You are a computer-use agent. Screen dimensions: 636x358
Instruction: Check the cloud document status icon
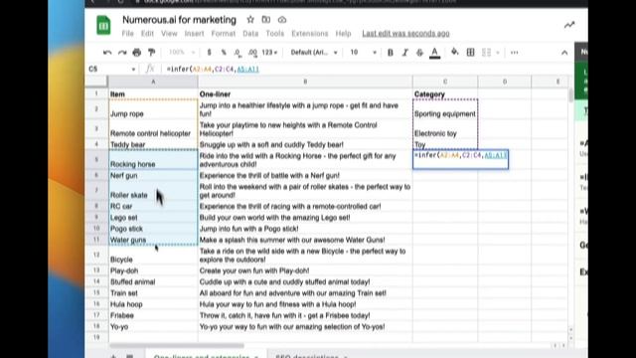coord(282,20)
